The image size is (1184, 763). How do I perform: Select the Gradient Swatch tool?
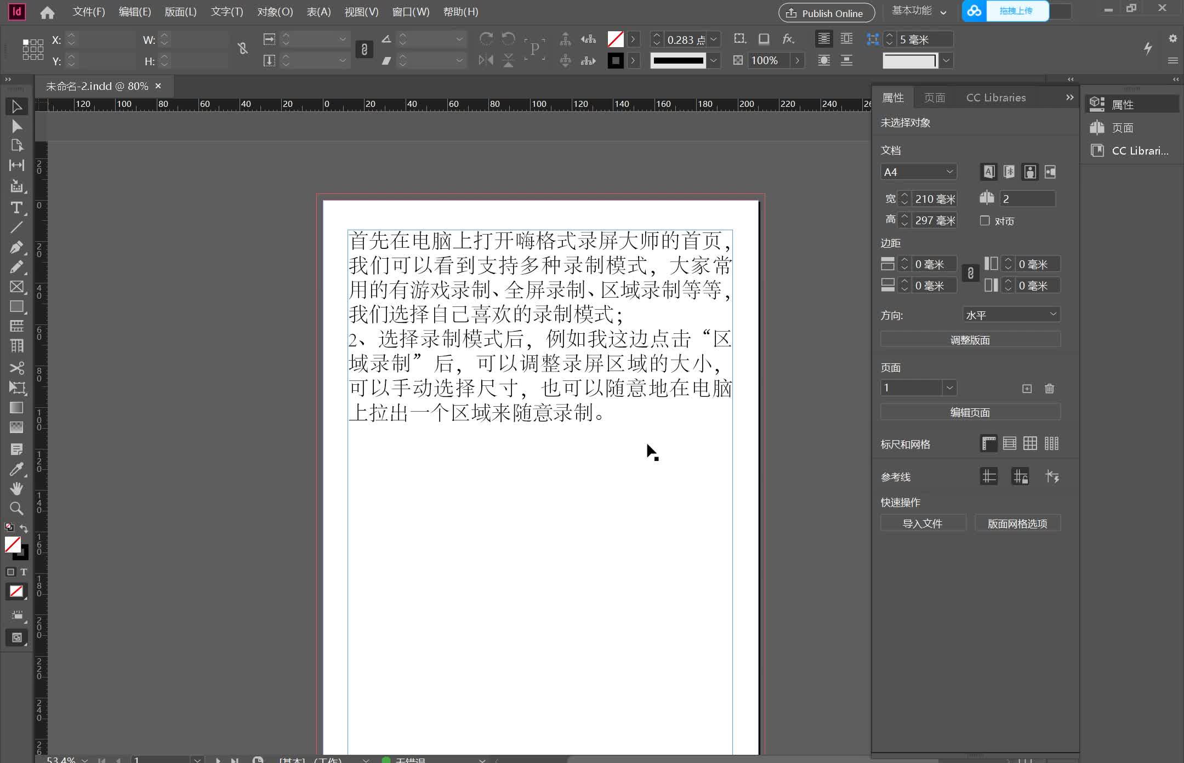(17, 408)
